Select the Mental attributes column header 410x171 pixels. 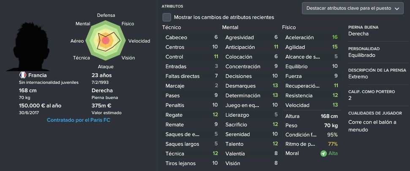coord(230,27)
